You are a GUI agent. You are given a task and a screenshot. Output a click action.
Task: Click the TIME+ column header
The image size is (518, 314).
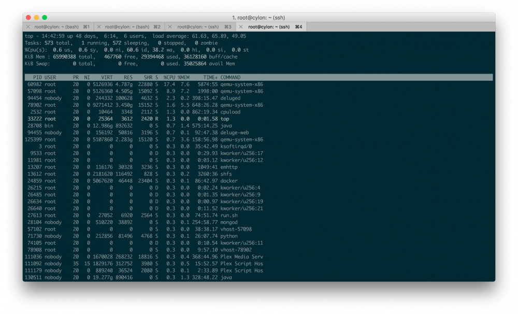[210, 77]
